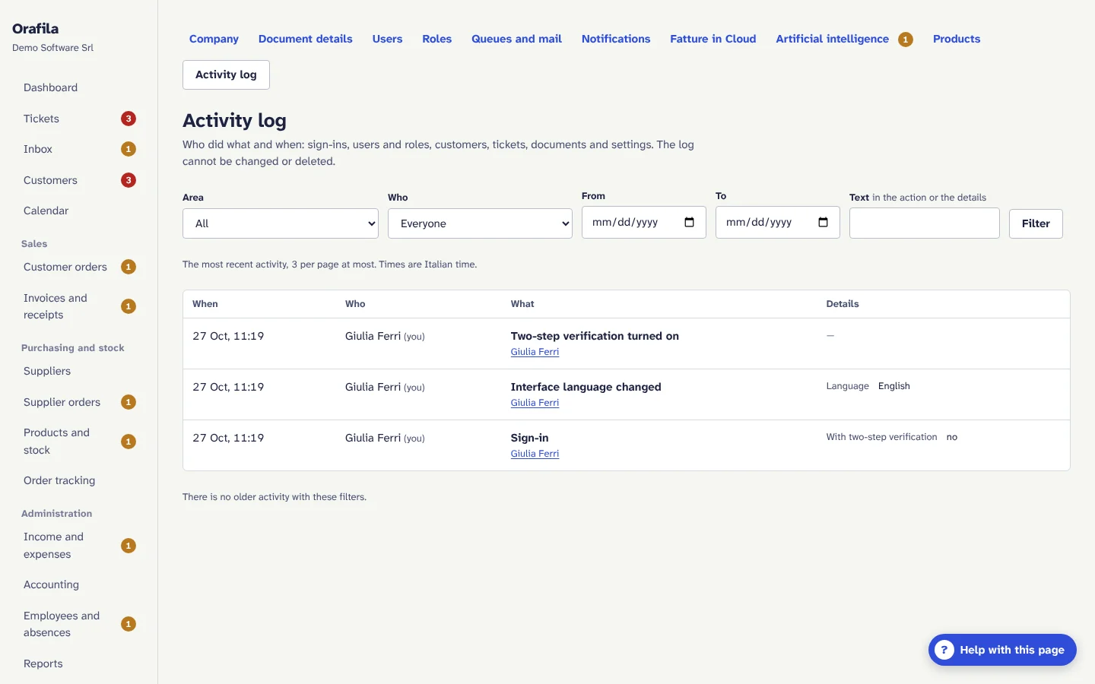The width and height of the screenshot is (1095, 684).
Task: Click the Activity log sub-tab button
Action: tap(226, 74)
